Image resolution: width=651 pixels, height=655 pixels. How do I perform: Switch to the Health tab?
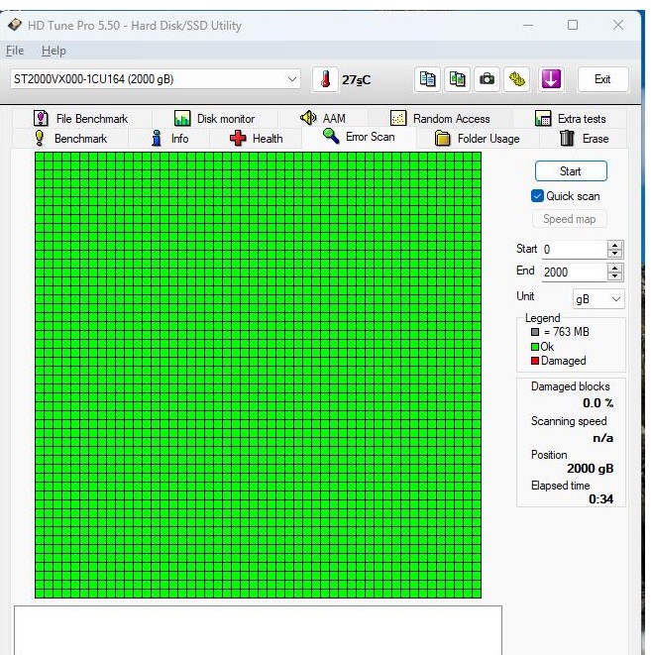pos(256,139)
